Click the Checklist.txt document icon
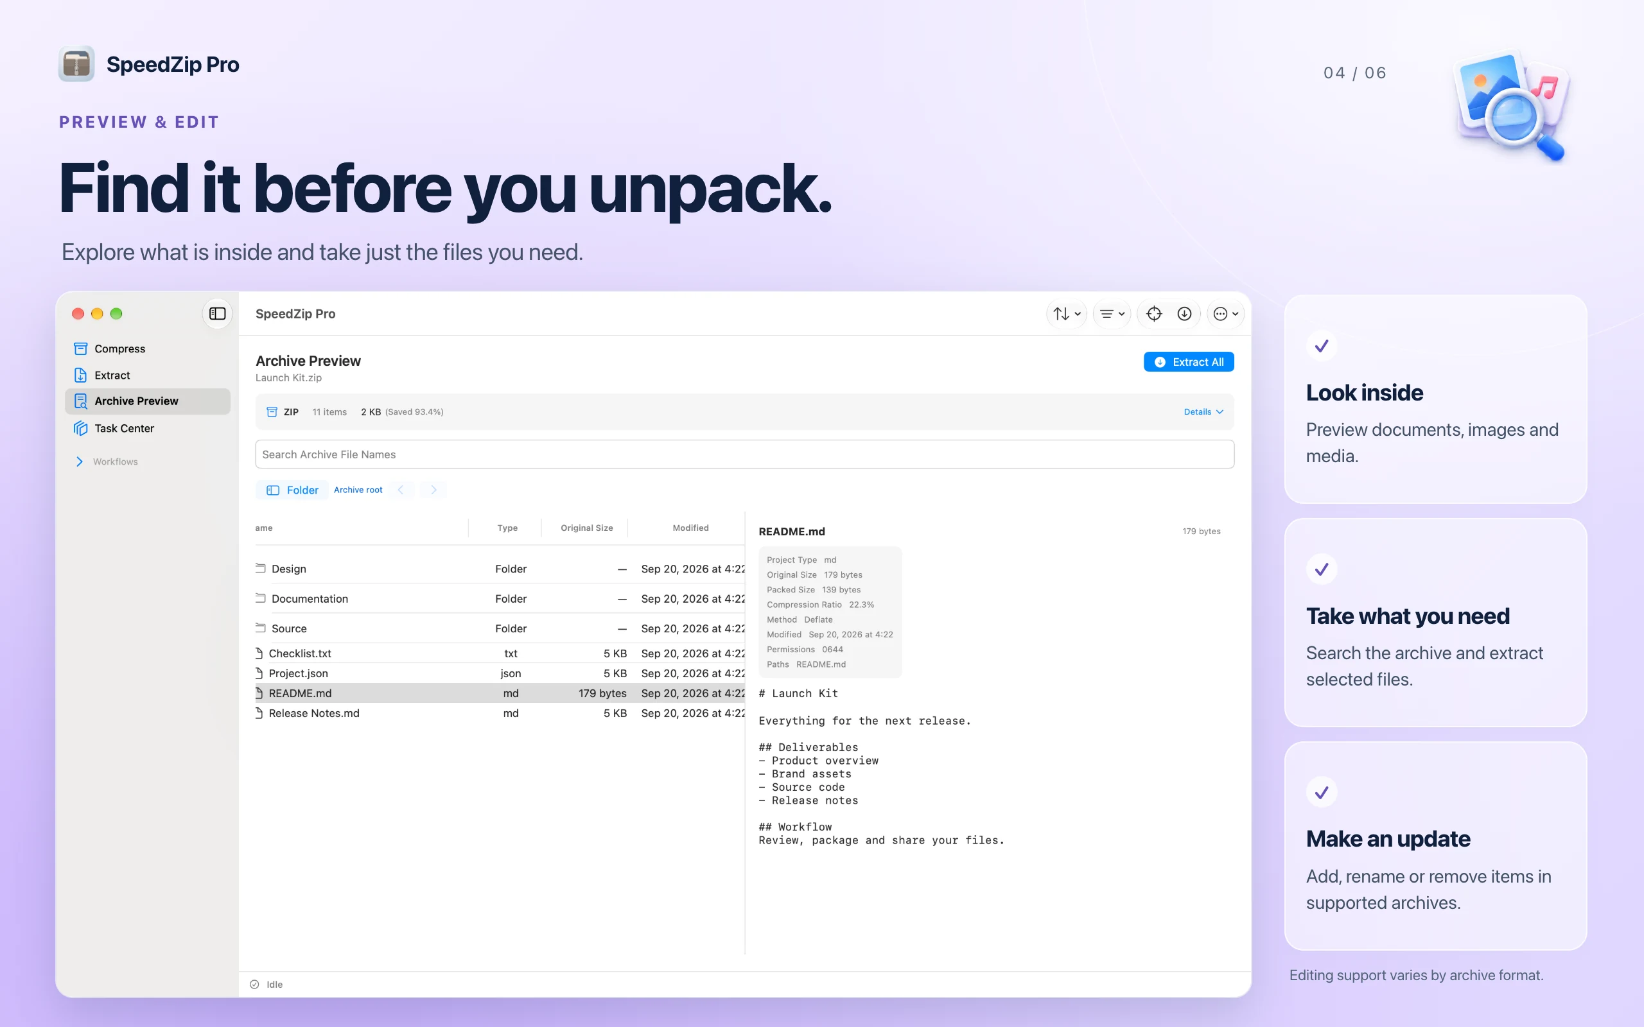Viewport: 1644px width, 1027px height. 259,653
